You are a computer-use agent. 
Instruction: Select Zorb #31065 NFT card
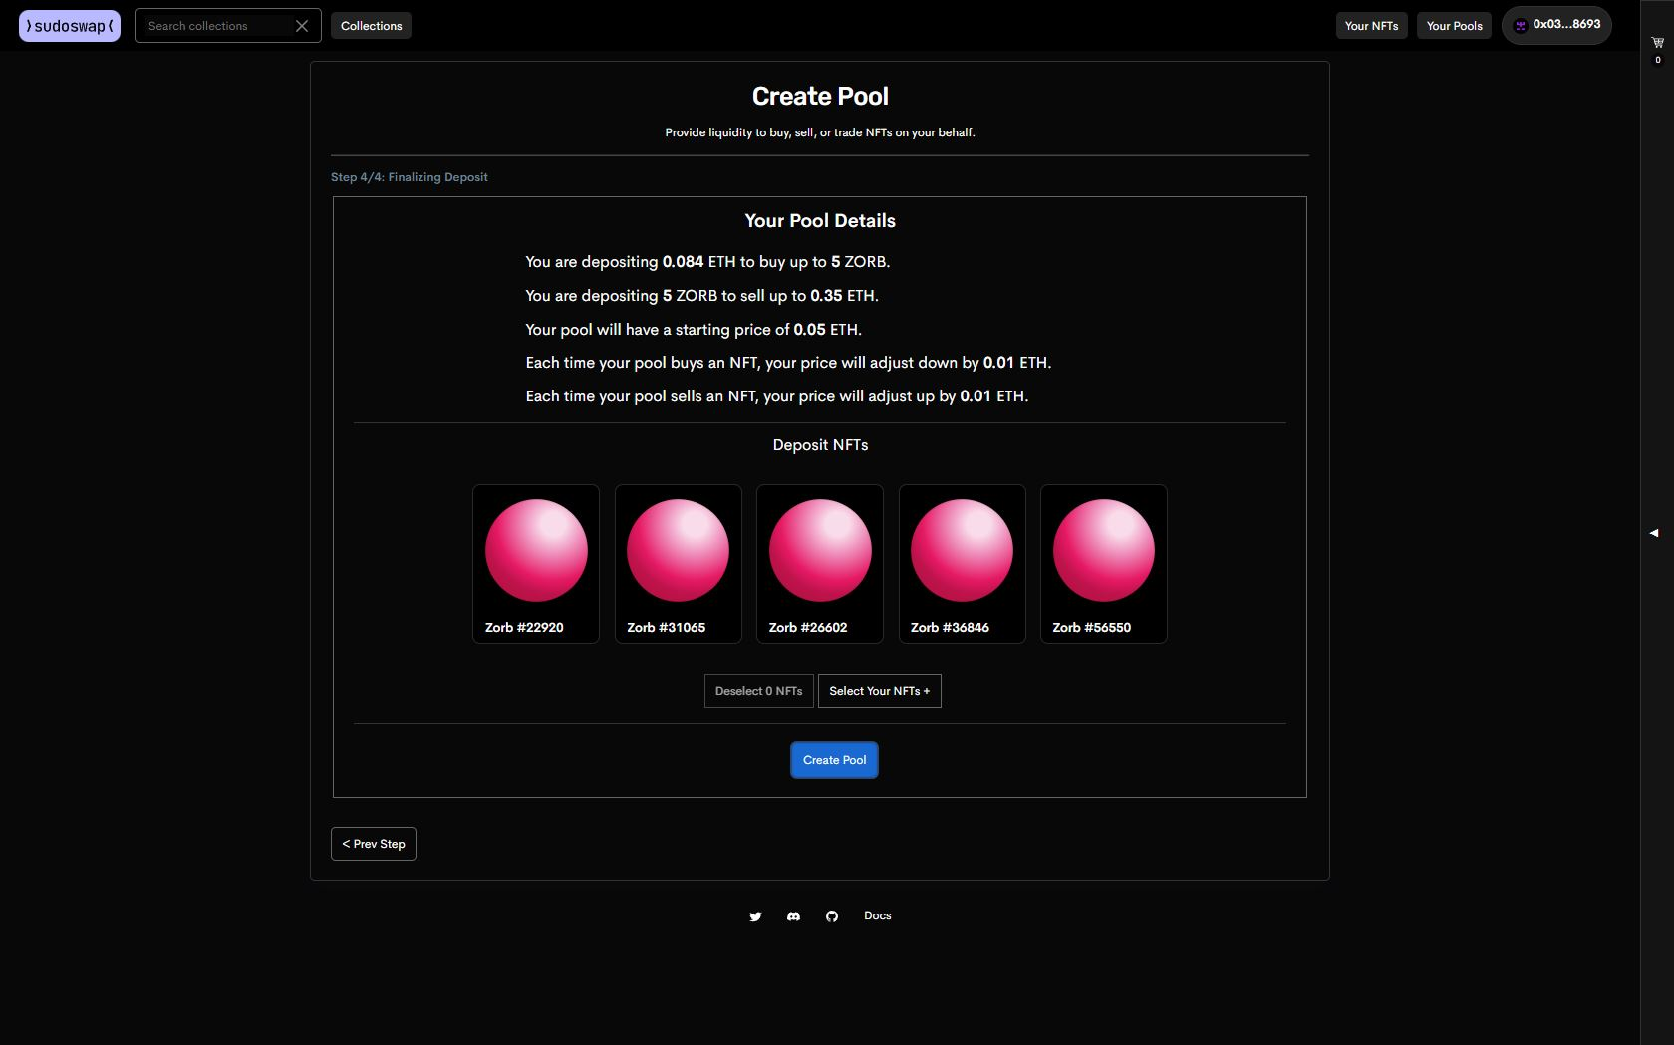(679, 564)
